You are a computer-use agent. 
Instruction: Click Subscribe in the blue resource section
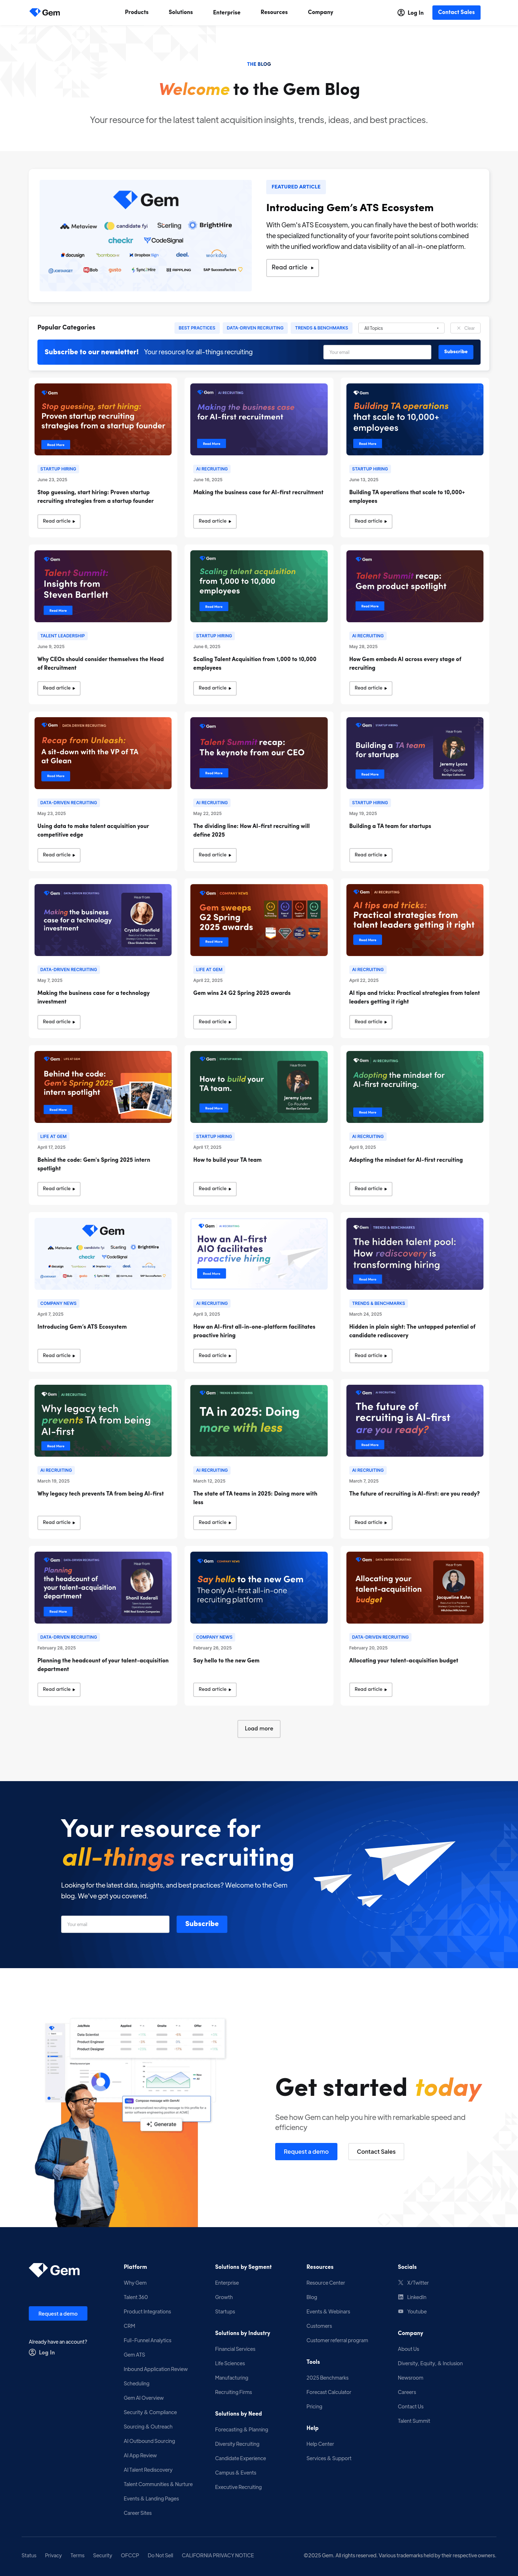(x=202, y=1924)
